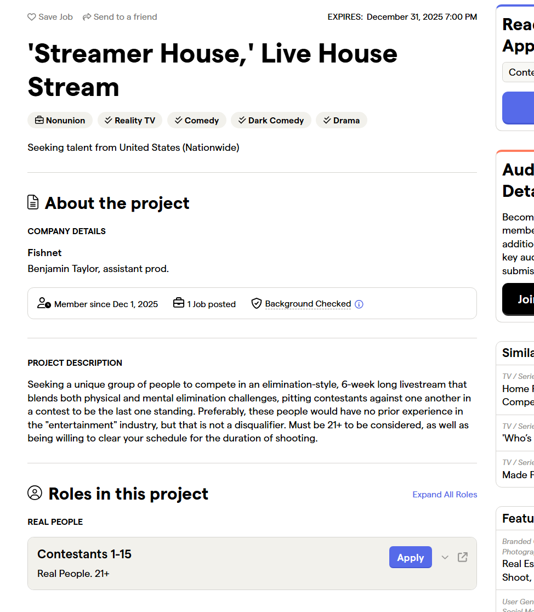This screenshot has width=534, height=612.
Task: Select the Dark Comedy genre tag
Action: (x=271, y=120)
